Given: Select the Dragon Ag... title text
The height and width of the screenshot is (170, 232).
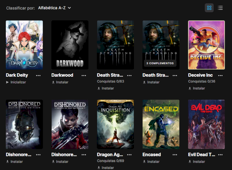Looking at the screenshot, I should [x=110, y=155].
